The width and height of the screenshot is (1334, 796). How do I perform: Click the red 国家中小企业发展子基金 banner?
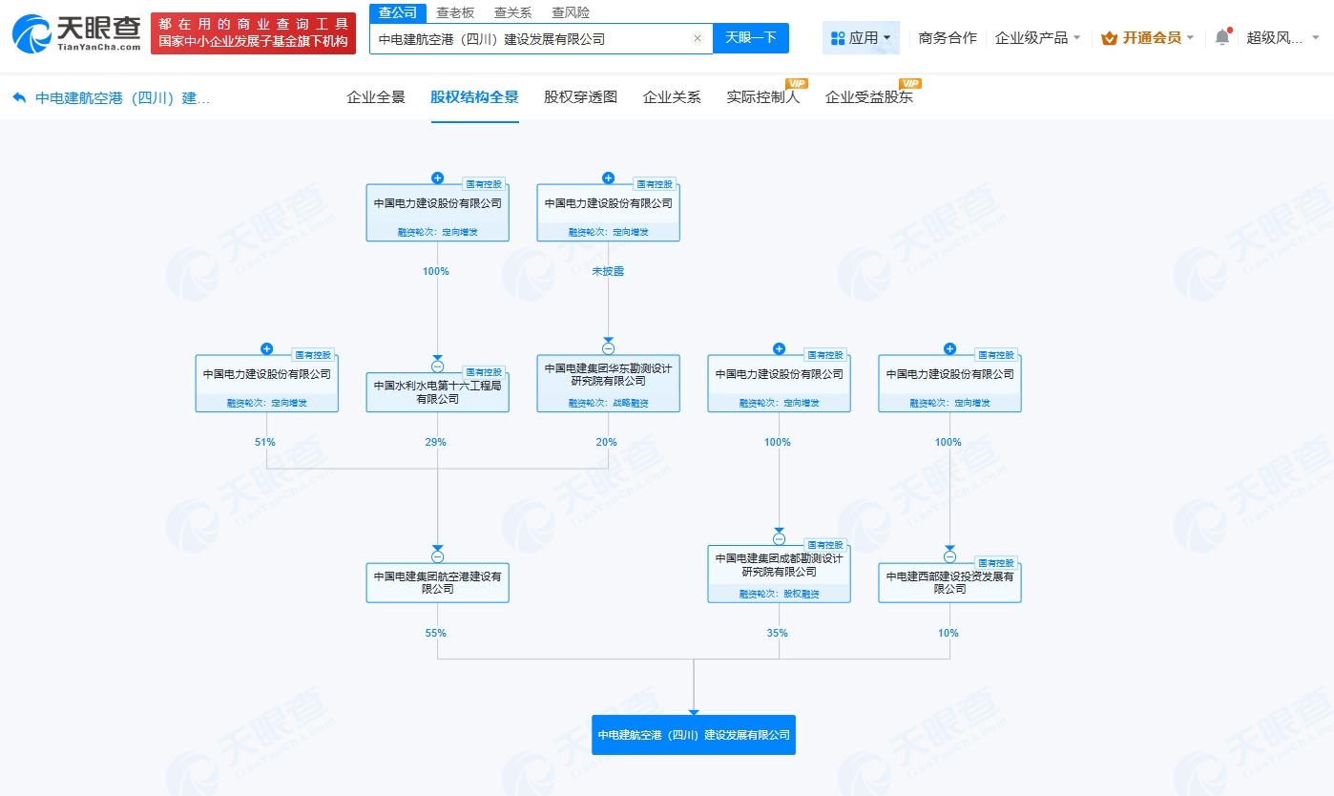[x=253, y=29]
